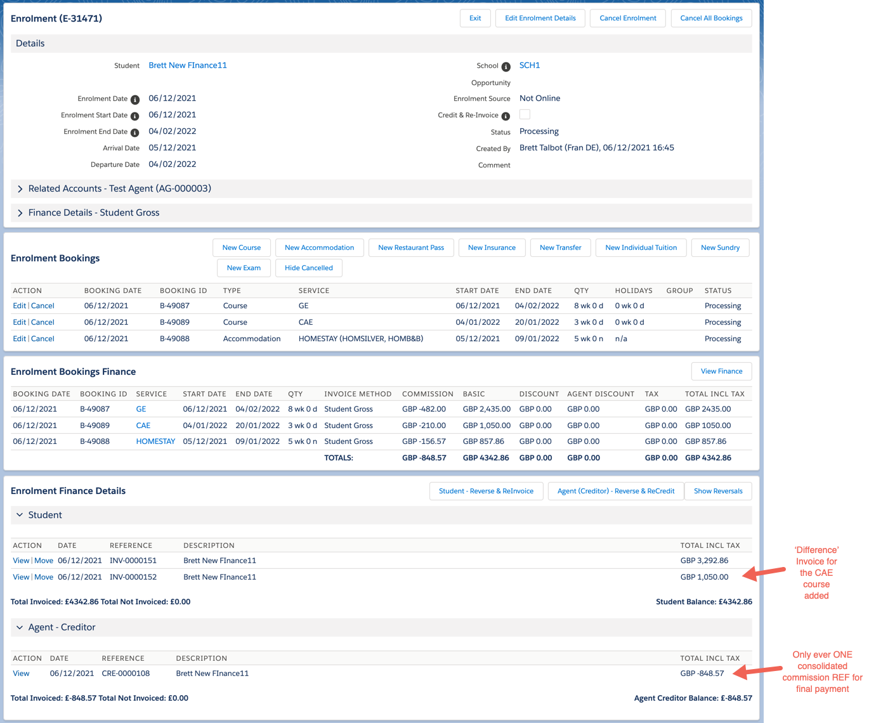This screenshot has height=723, width=869.
Task: Cancel booking B-49089
Action: [x=42, y=322]
